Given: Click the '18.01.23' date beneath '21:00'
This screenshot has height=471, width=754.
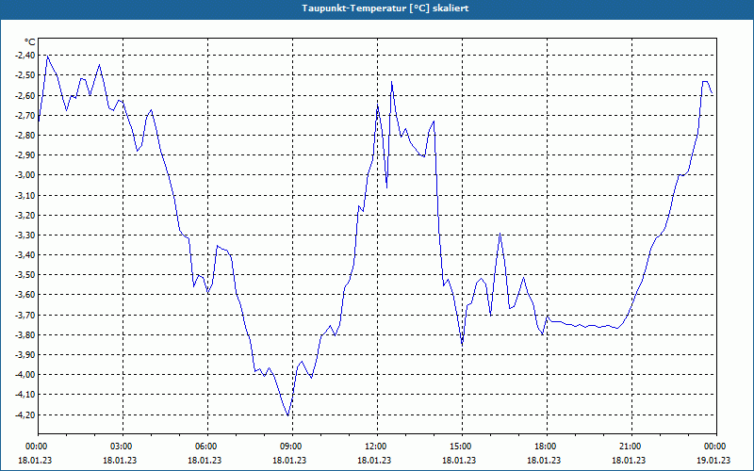Looking at the screenshot, I should (629, 460).
